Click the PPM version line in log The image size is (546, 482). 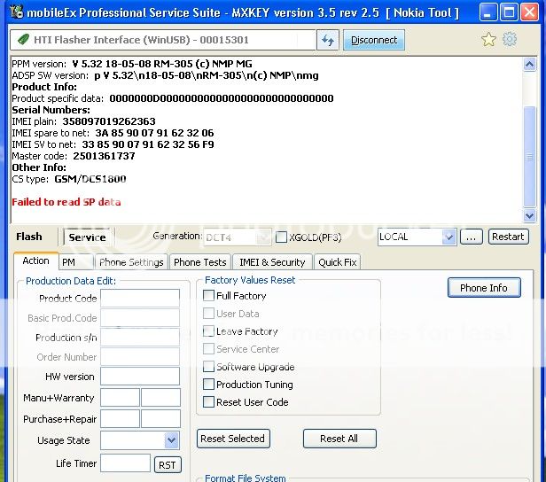(132, 64)
